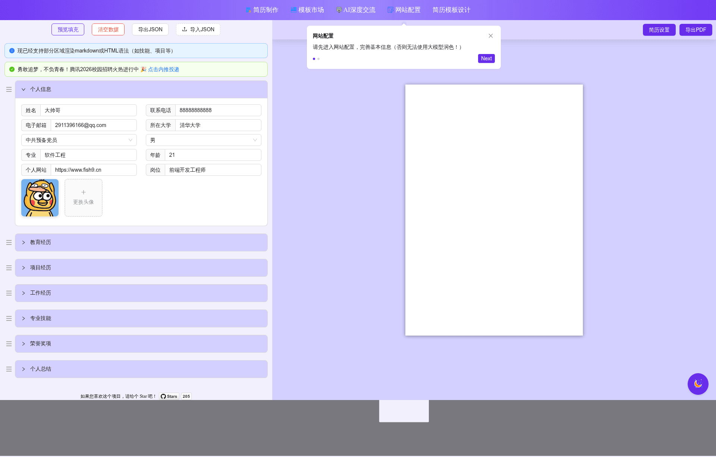The image size is (716, 457).
Task: Open the 简历模板设计 menu item
Action: click(451, 10)
